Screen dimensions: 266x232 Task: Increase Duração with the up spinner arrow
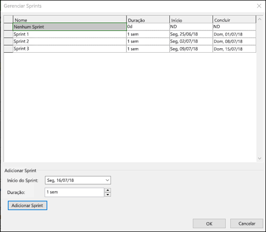coord(108,190)
